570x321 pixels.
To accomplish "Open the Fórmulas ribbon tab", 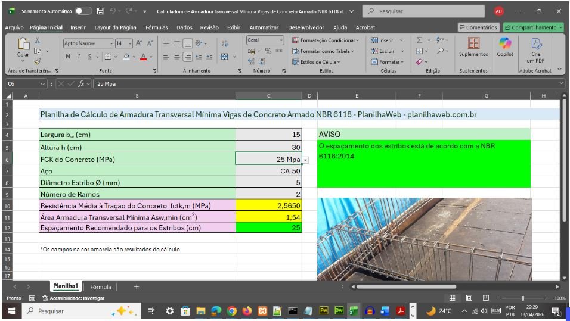I will (156, 27).
